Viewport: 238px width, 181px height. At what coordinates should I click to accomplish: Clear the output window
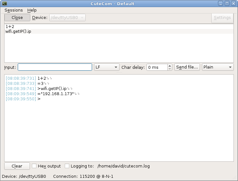17,166
